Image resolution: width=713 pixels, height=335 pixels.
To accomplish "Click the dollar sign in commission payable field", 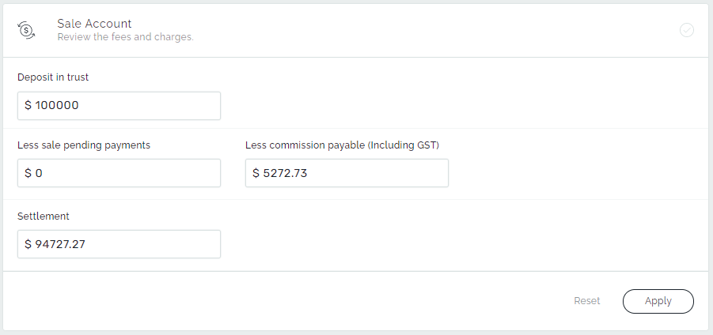I will (256, 173).
